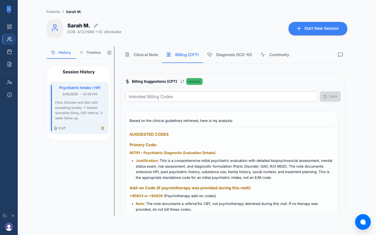Edit the patient name with the pencil icon

[96, 25]
